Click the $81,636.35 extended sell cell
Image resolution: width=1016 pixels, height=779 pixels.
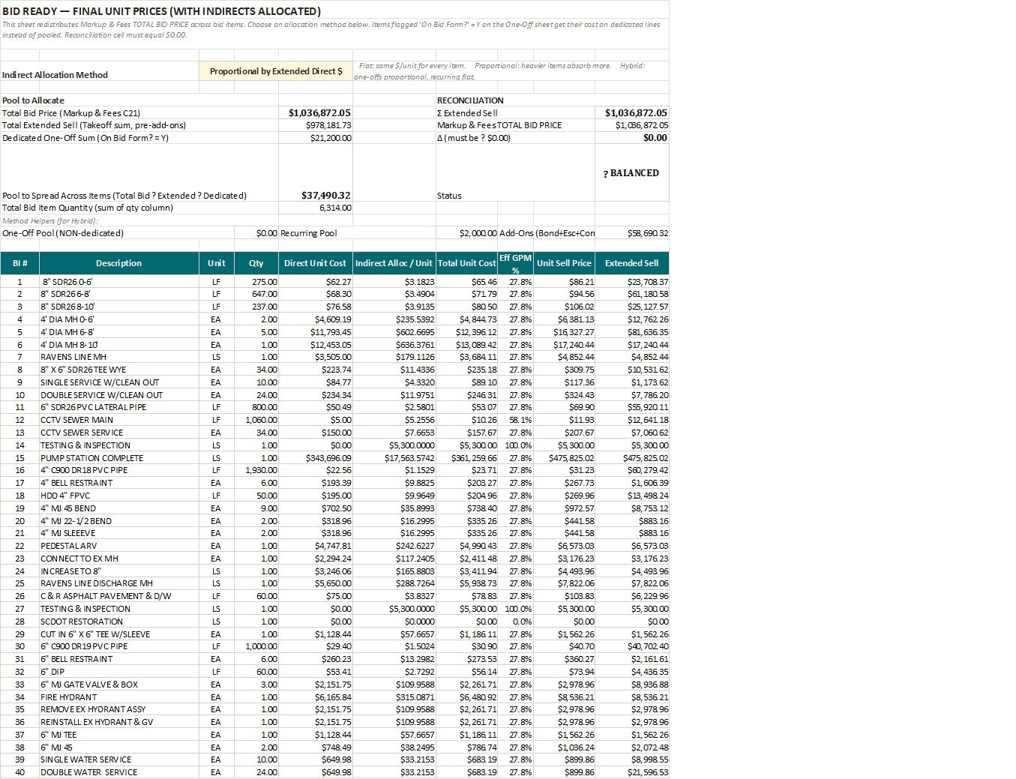[632, 332]
